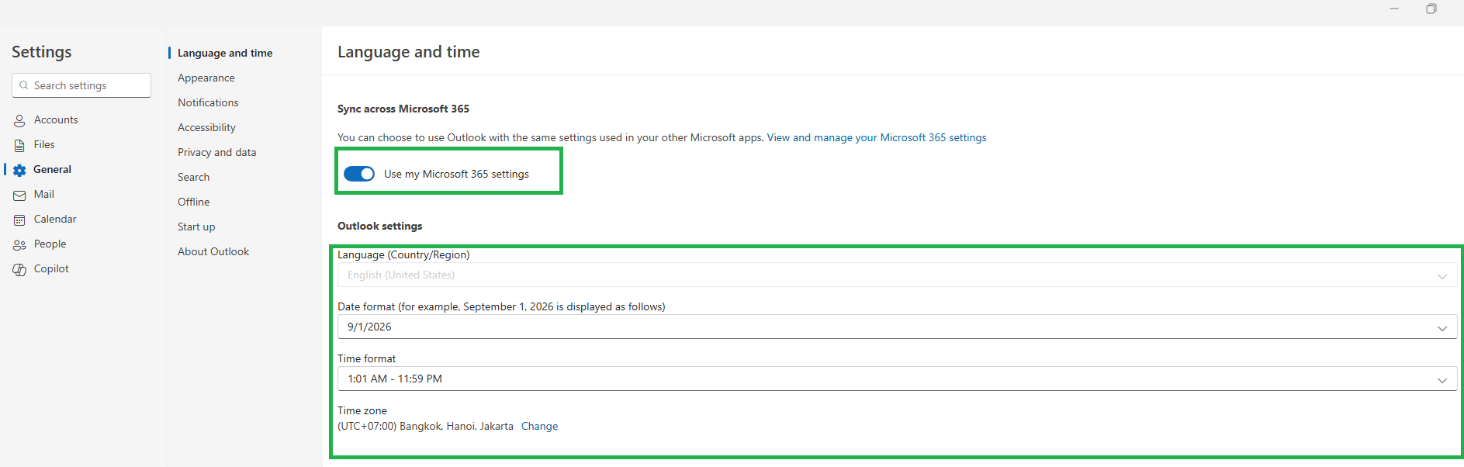The image size is (1464, 467).
Task: Click the Mail envelope icon
Action: (x=19, y=195)
